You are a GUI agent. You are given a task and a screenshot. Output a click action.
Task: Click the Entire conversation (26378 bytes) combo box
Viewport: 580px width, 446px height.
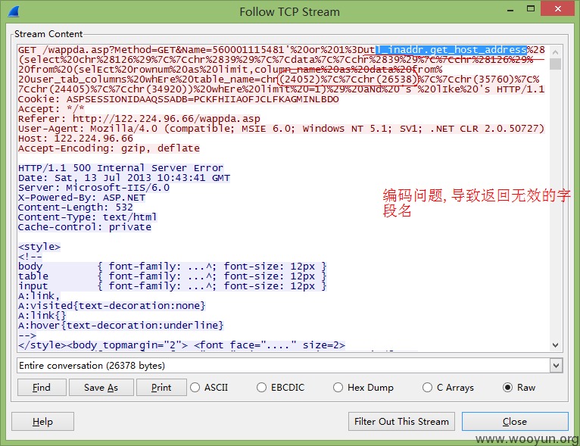coord(290,366)
